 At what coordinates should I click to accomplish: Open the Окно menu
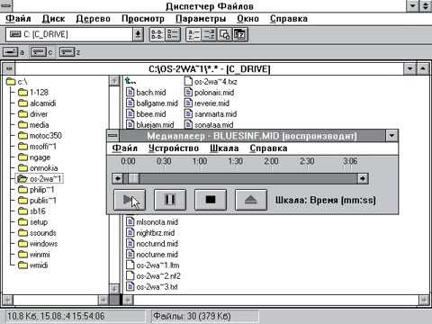coord(247,19)
